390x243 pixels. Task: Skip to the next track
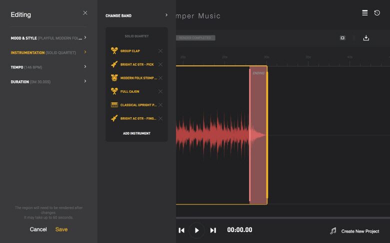pos(213,230)
